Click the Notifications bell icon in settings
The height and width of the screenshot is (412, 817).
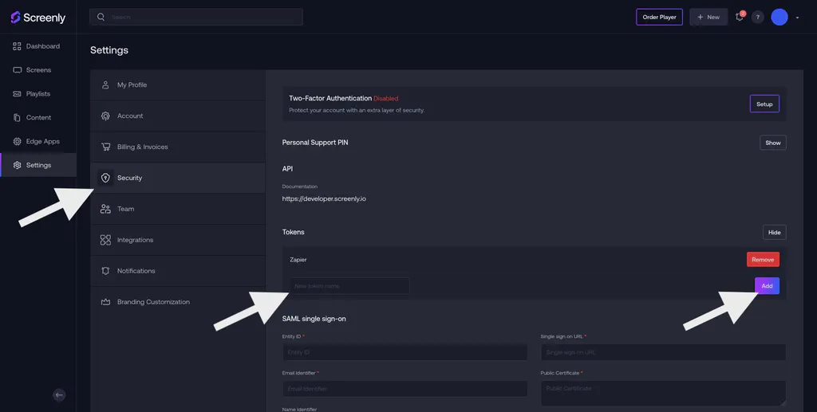click(x=105, y=271)
